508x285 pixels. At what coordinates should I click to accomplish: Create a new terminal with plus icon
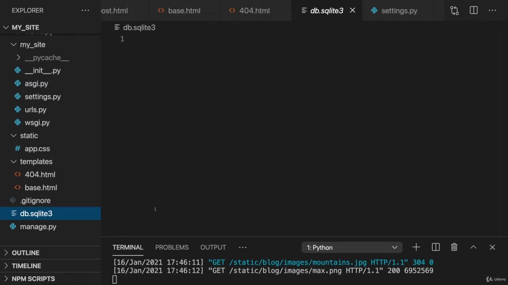(x=416, y=247)
